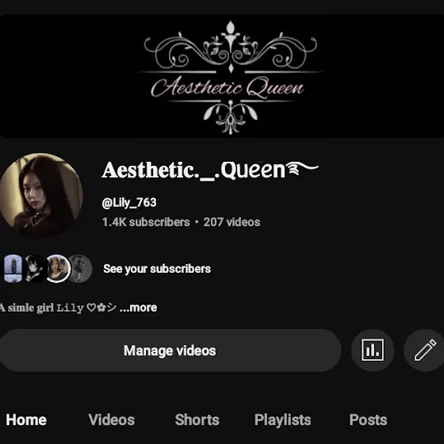The image size is (444, 444).
Task: Click the second subscriber avatar
Action: click(x=35, y=269)
